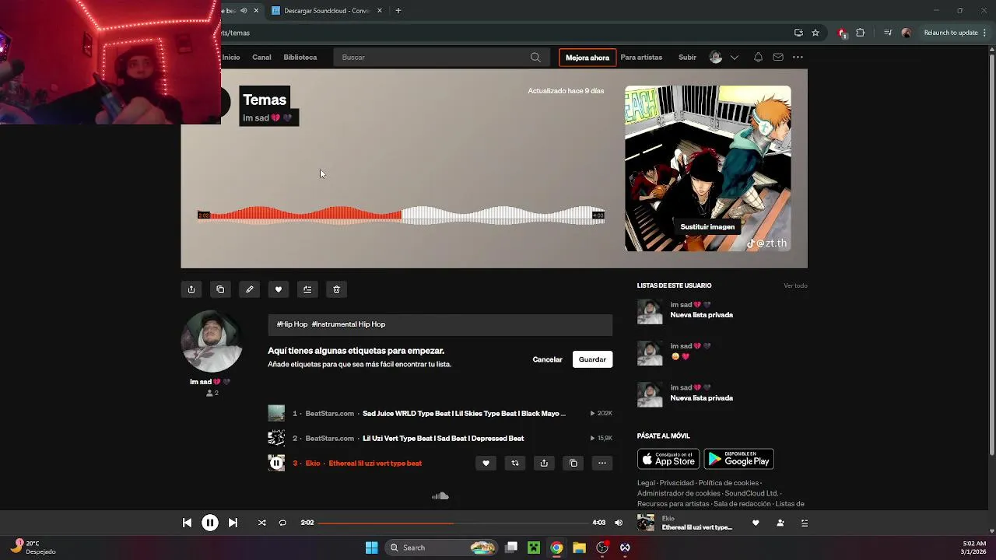This screenshot has width=996, height=560.
Task: Pause track 3 via its artwork
Action: [x=276, y=464]
